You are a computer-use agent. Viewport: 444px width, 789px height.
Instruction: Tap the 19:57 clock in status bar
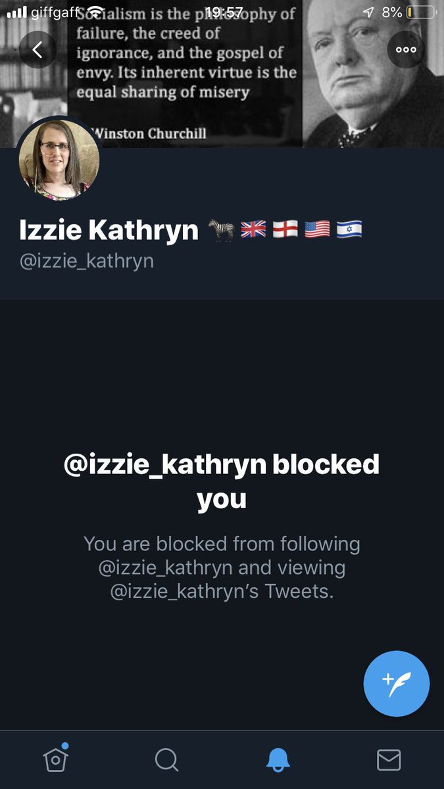tap(224, 12)
